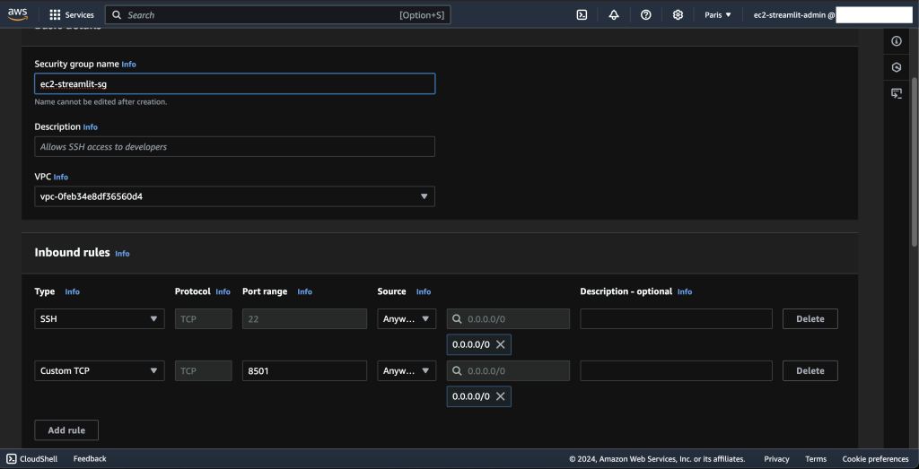Click CloudShell in the footer bar
The height and width of the screenshot is (469, 919).
[32, 458]
